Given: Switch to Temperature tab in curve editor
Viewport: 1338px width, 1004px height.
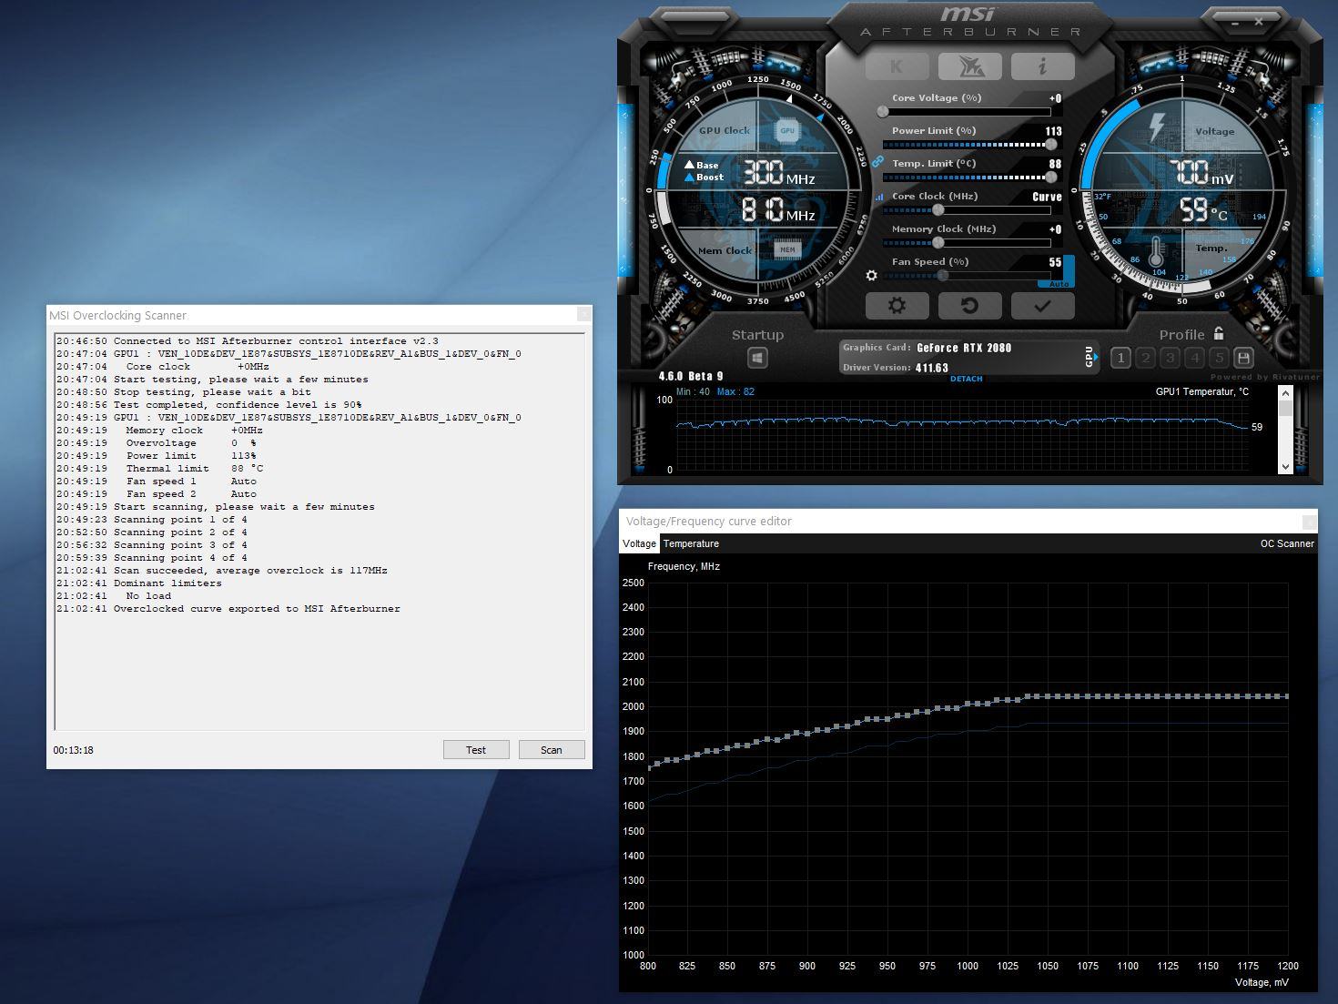Looking at the screenshot, I should [x=691, y=543].
